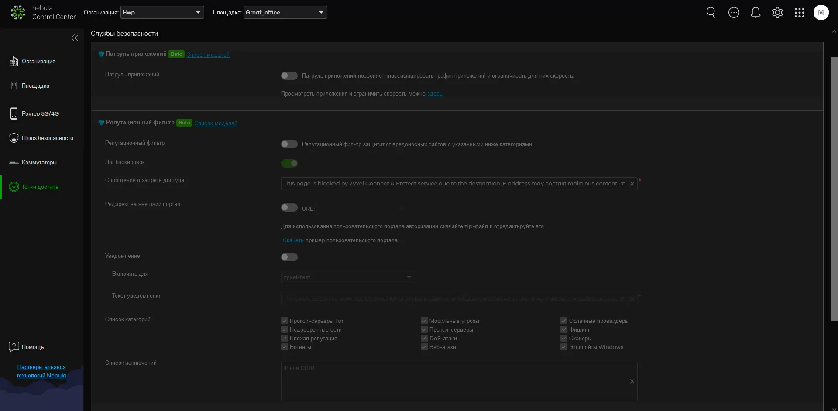This screenshot has height=411, width=838.
Task: Uncheck Веб-атаки category
Action: (424, 347)
